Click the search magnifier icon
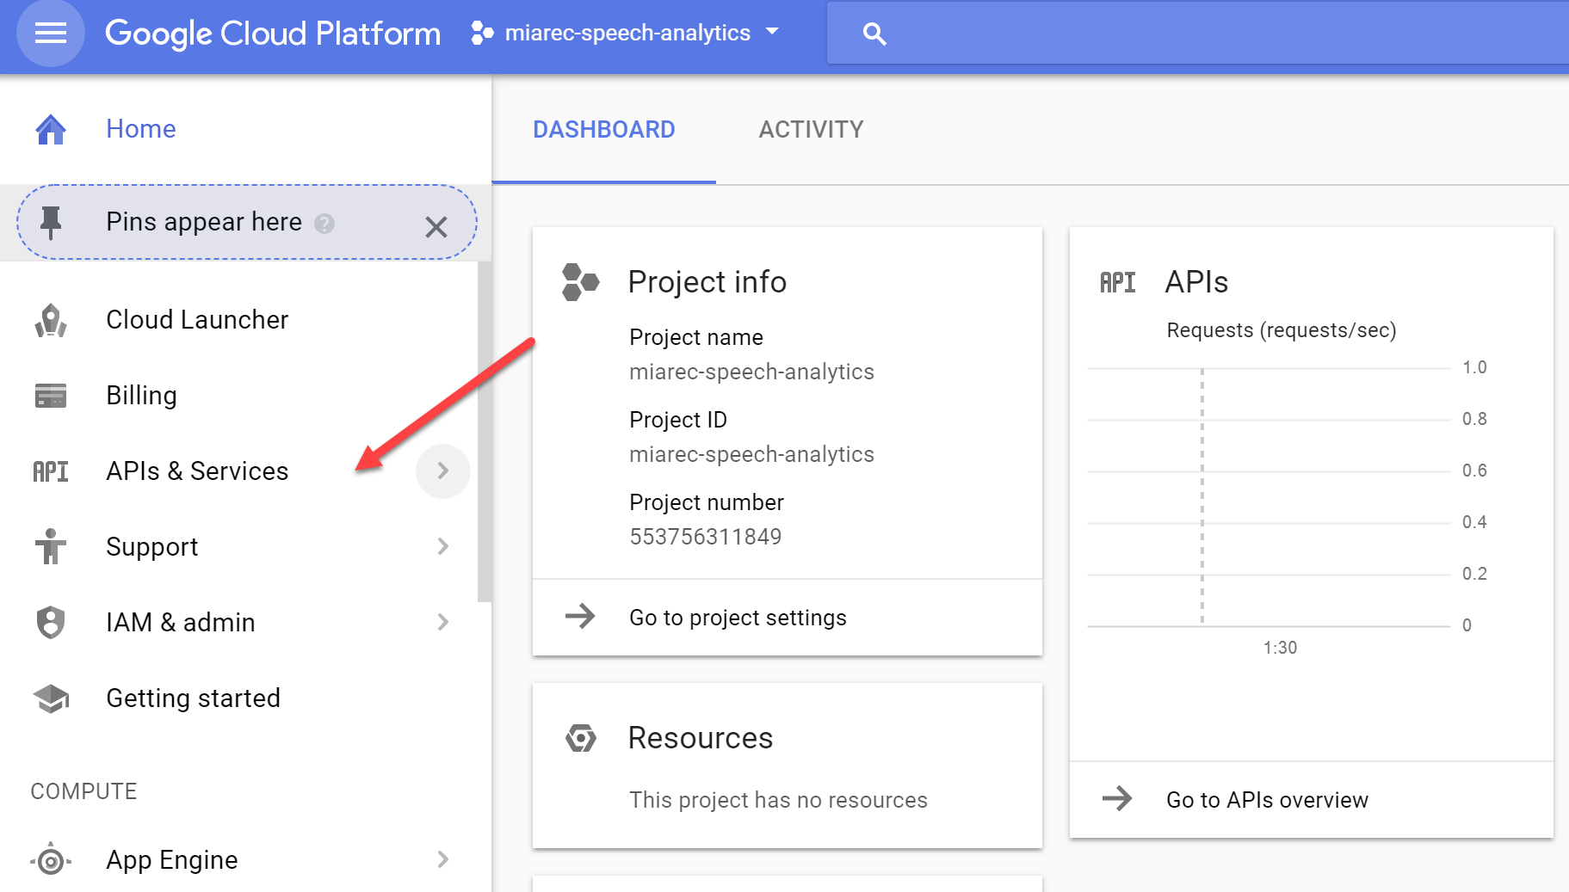Screen dimensions: 1569x892 tap(874, 34)
